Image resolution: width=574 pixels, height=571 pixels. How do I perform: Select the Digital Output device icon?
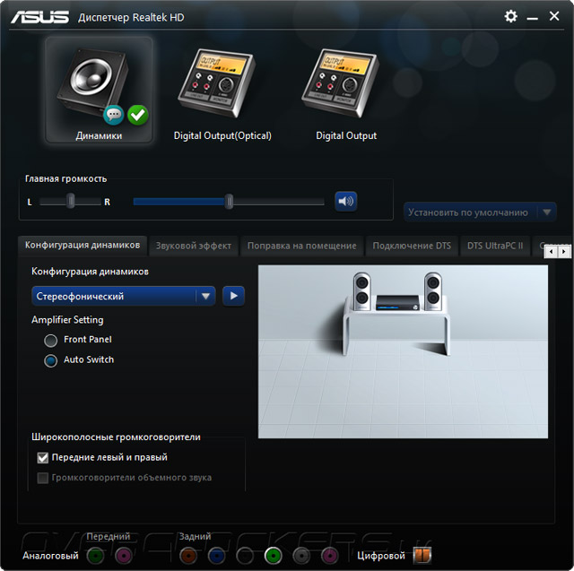click(x=341, y=83)
